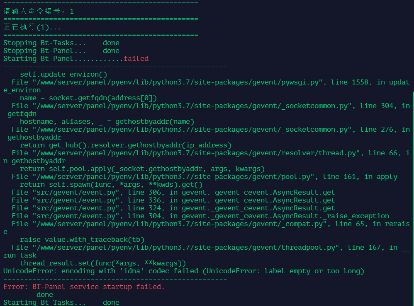Click the command number prompt line showing 1

pos(39,11)
